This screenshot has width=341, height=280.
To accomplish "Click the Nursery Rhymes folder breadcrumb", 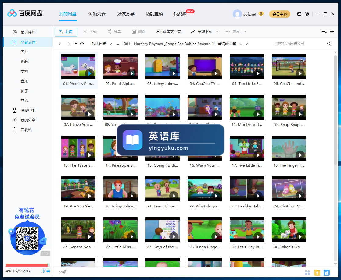I will coord(183,44).
